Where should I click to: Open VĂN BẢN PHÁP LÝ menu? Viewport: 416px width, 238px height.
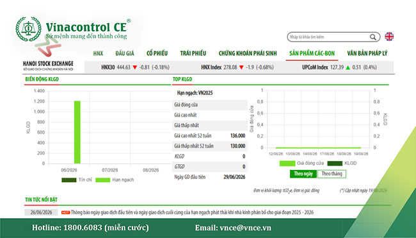[x=367, y=53]
